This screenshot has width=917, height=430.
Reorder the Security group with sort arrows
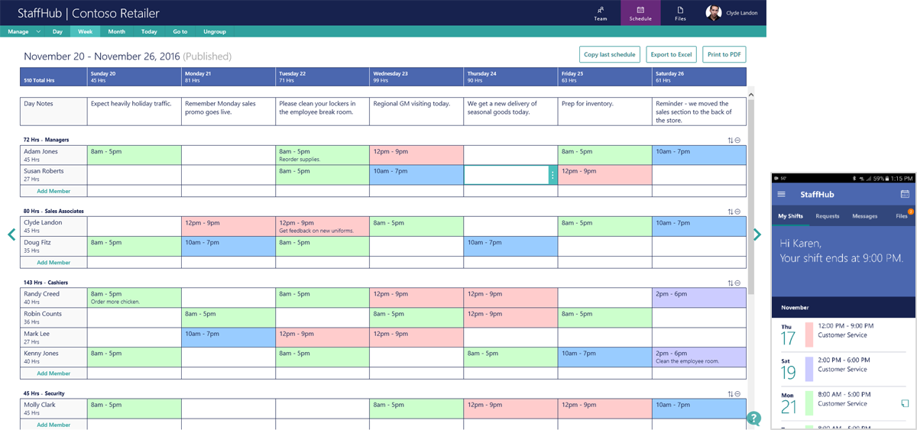pos(731,394)
